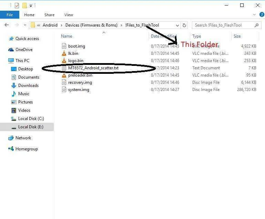Select the boot.img file

click(77, 46)
